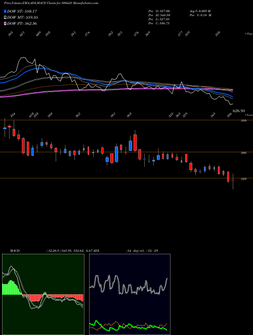Image resolution: width=253 pixels, height=335 pixels.
Task: Click the 621 label in the tops row
Action: 22,34
